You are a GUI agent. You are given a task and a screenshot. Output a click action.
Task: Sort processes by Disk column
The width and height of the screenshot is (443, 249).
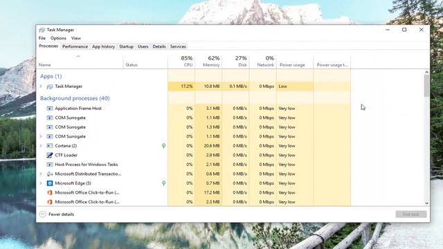point(235,62)
